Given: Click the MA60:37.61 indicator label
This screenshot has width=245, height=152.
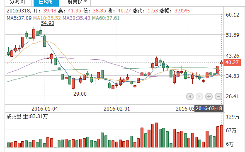Looking at the screenshot, I should (106, 18).
